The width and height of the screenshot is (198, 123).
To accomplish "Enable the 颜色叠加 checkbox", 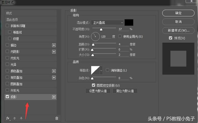I will [7, 71].
